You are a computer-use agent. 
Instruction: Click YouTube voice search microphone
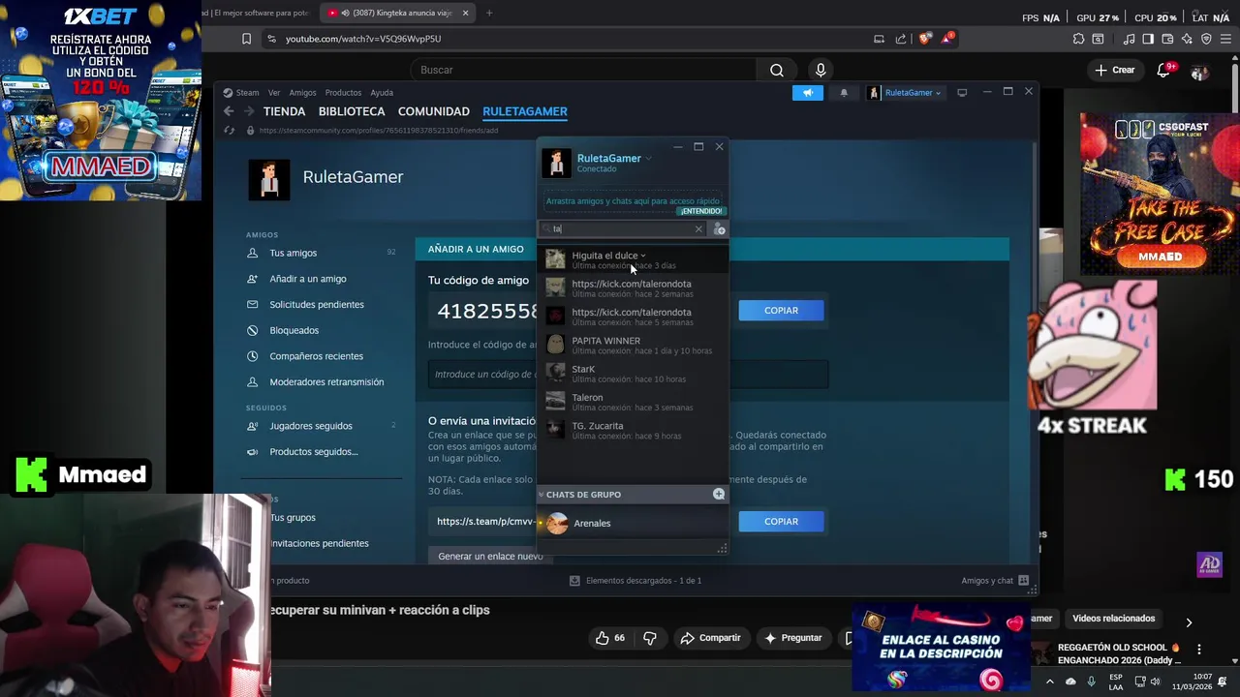coord(821,70)
